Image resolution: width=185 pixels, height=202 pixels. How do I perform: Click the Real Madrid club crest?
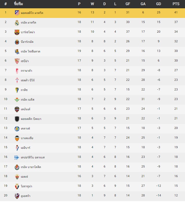(17, 23)
